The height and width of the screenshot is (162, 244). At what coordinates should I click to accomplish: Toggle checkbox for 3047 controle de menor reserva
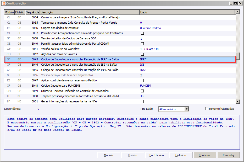(142, 81)
